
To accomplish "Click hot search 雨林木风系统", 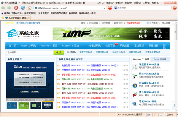I will [x=102, y=52].
